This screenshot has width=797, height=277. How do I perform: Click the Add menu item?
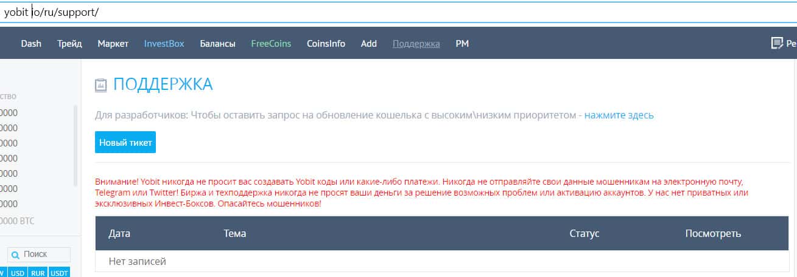[369, 44]
